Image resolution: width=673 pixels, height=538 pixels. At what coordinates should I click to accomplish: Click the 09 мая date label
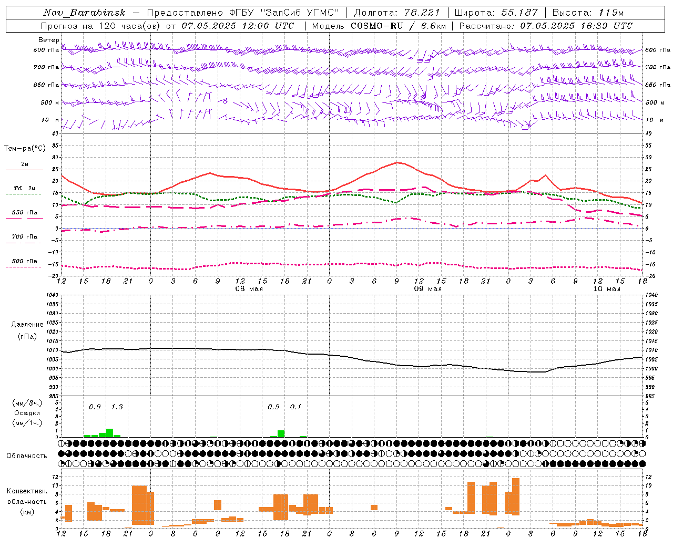[x=428, y=289]
